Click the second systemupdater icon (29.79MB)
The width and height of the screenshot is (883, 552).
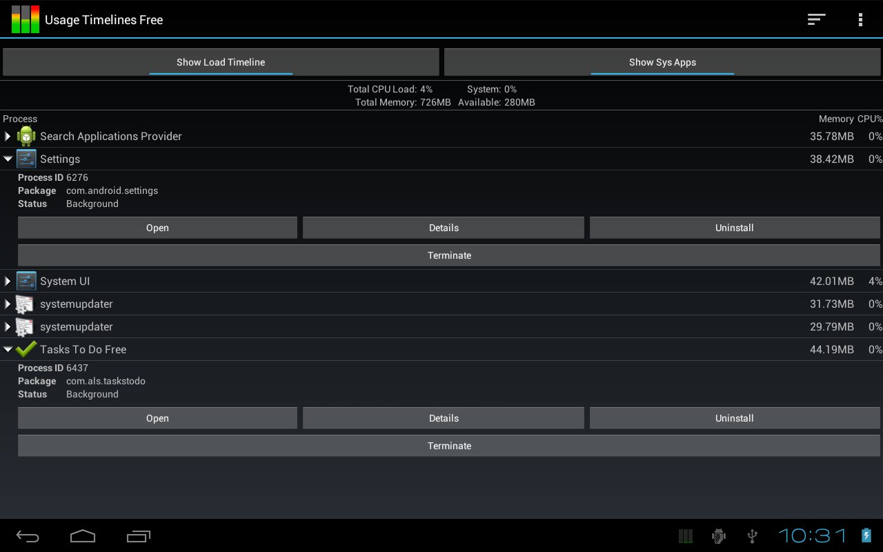(x=25, y=326)
